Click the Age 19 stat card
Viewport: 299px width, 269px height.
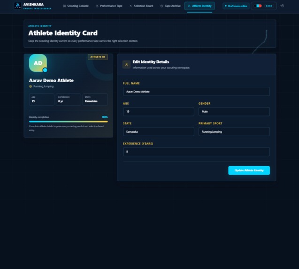click(x=42, y=100)
